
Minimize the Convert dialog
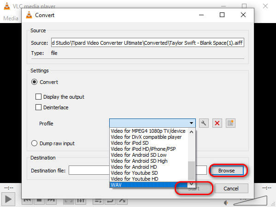click(x=201, y=15)
